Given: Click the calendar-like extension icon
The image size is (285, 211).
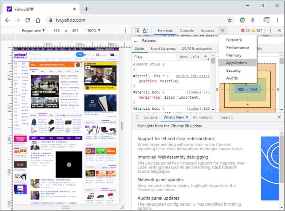Looking at the screenshot, I should (x=267, y=20).
